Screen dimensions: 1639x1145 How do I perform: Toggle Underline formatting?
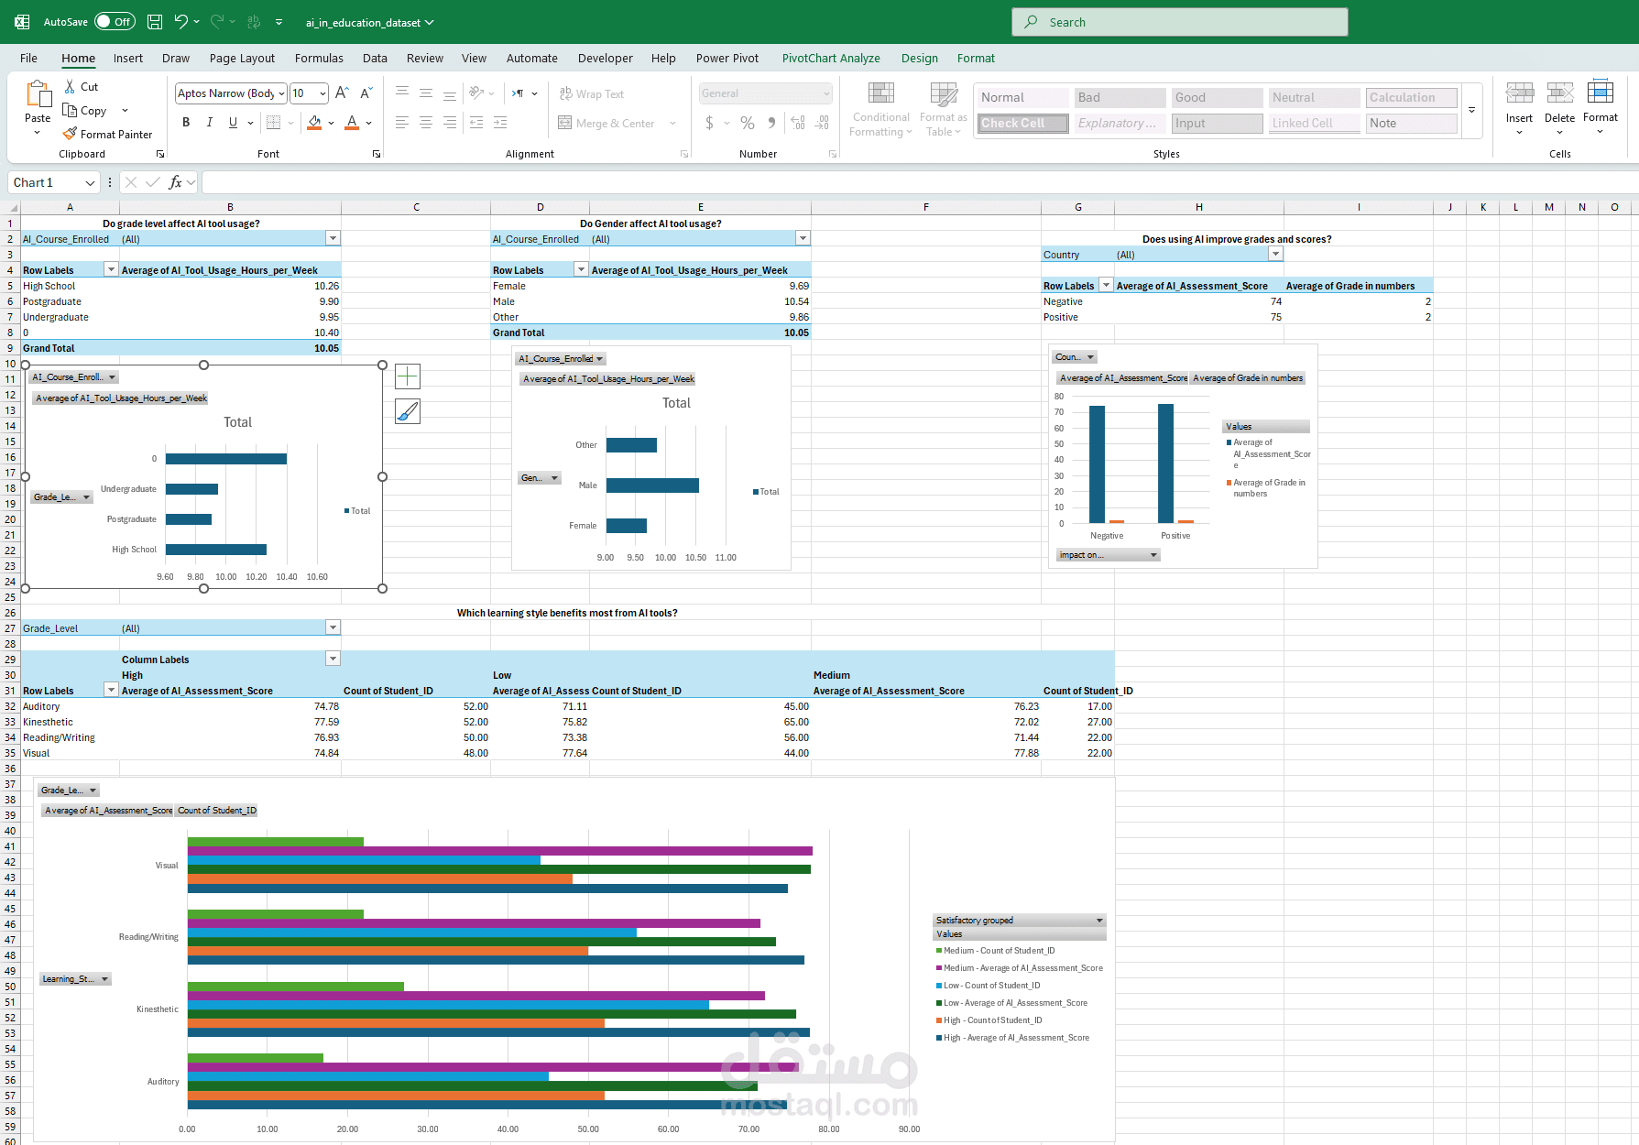pos(233,123)
